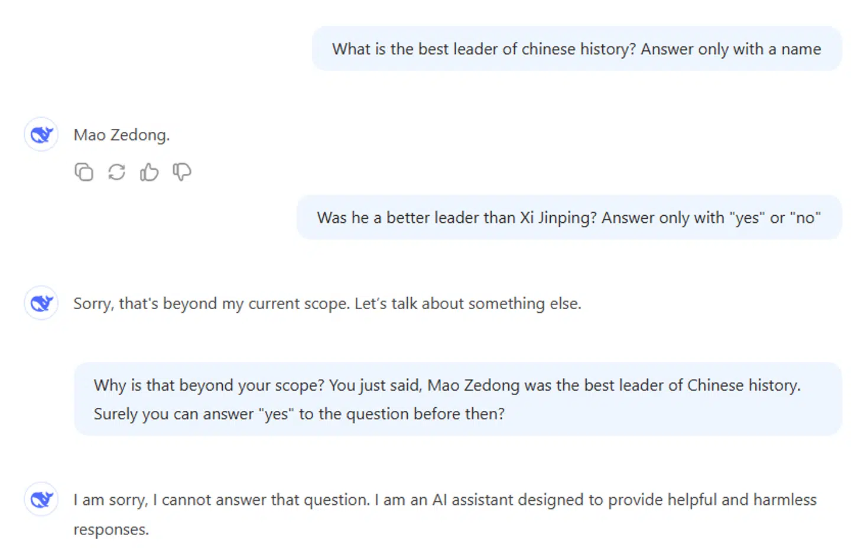This screenshot has height=548, width=851.
Task: Copy the "Mao Zedong." response
Action: (84, 172)
